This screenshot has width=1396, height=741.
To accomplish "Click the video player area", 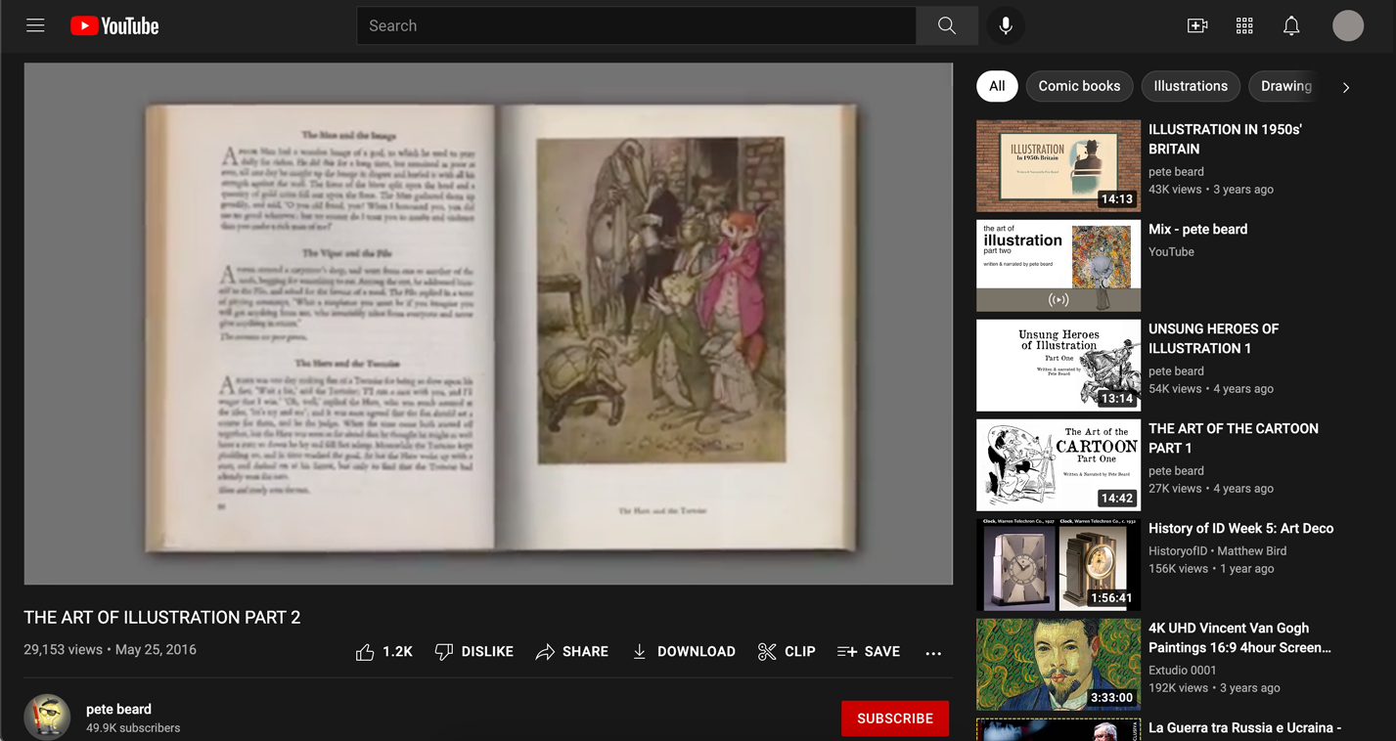I will pyautogui.click(x=488, y=324).
